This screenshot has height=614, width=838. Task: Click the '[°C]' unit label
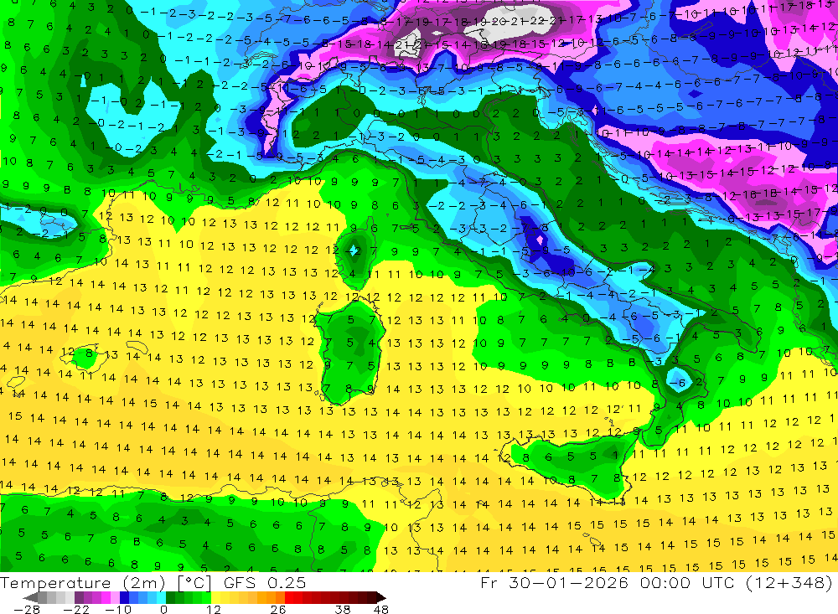click(x=194, y=583)
